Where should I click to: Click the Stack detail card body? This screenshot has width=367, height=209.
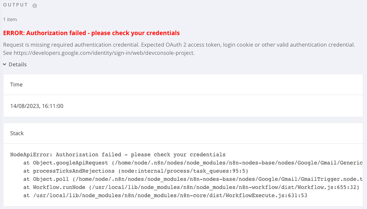point(183,176)
